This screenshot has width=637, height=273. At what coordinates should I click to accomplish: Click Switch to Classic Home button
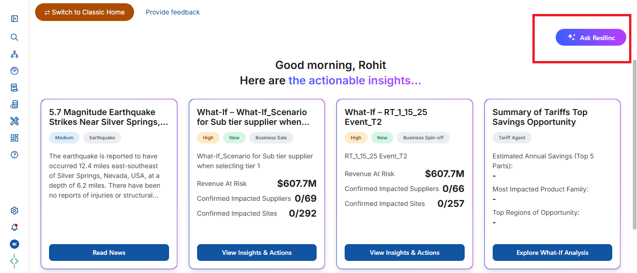(x=85, y=12)
